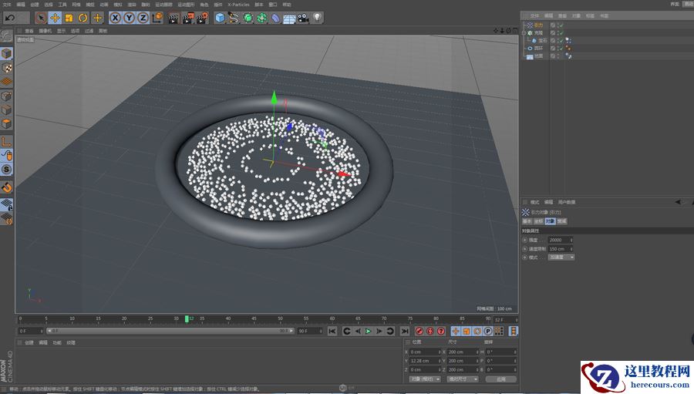Enable Polygons mode orange-top cube

(x=6, y=123)
